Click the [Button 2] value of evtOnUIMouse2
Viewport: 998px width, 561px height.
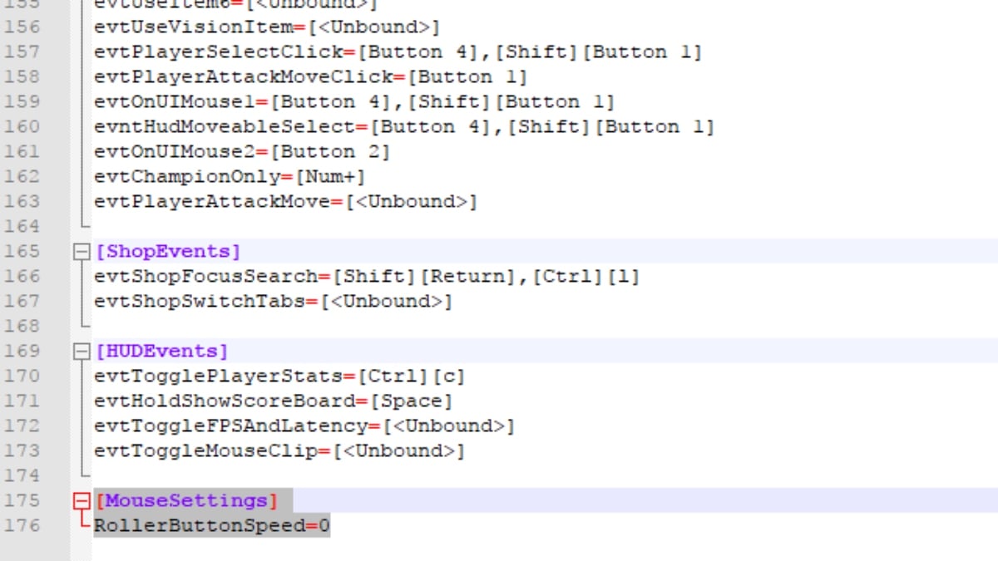click(x=330, y=151)
